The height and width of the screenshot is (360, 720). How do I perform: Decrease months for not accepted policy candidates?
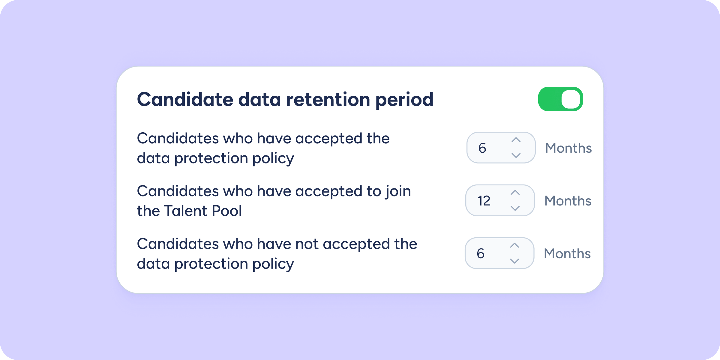click(514, 261)
